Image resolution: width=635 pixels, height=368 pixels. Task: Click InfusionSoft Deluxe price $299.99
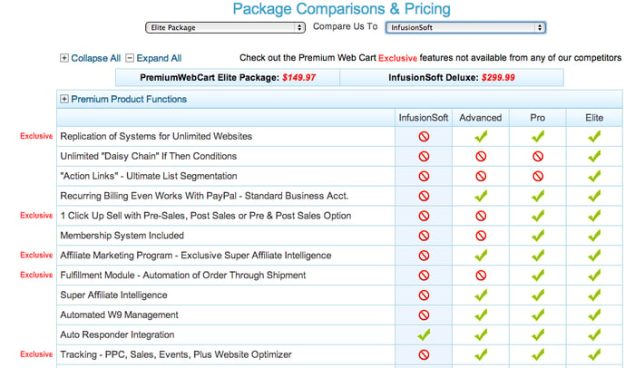[498, 78]
